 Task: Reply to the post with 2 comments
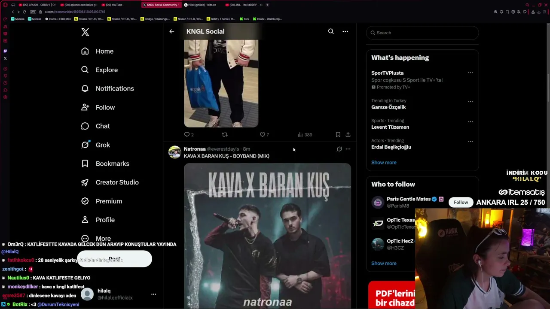point(189,135)
